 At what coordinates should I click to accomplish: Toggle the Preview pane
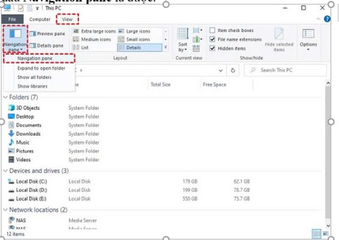pyautogui.click(x=47, y=34)
